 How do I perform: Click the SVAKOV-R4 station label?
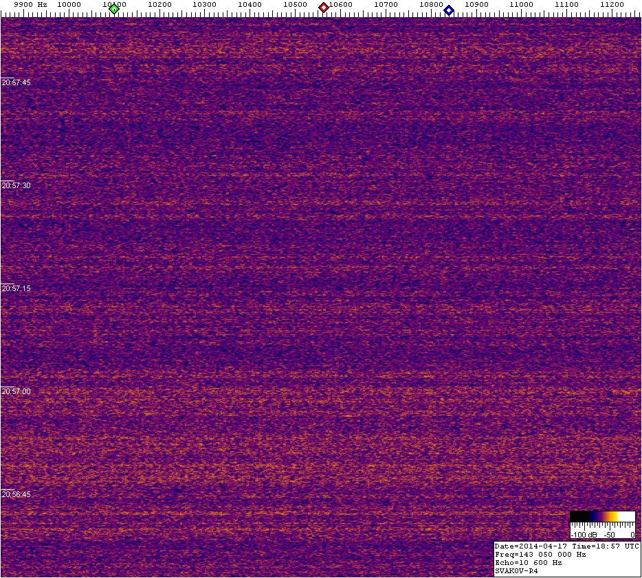pyautogui.click(x=516, y=570)
